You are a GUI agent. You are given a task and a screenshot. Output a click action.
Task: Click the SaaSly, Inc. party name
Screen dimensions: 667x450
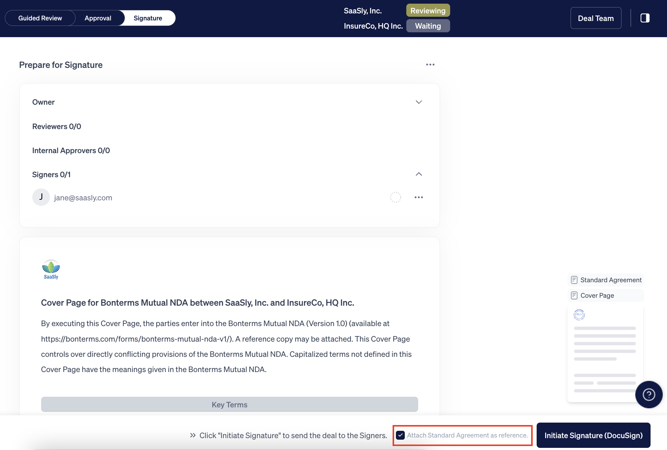click(x=363, y=11)
